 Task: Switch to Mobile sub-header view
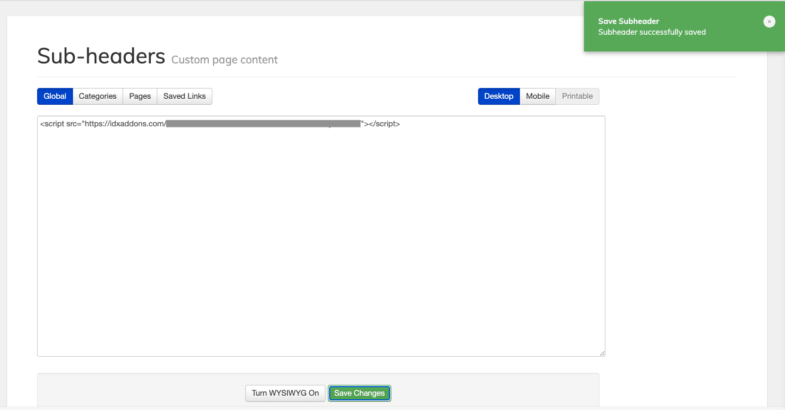(537, 96)
